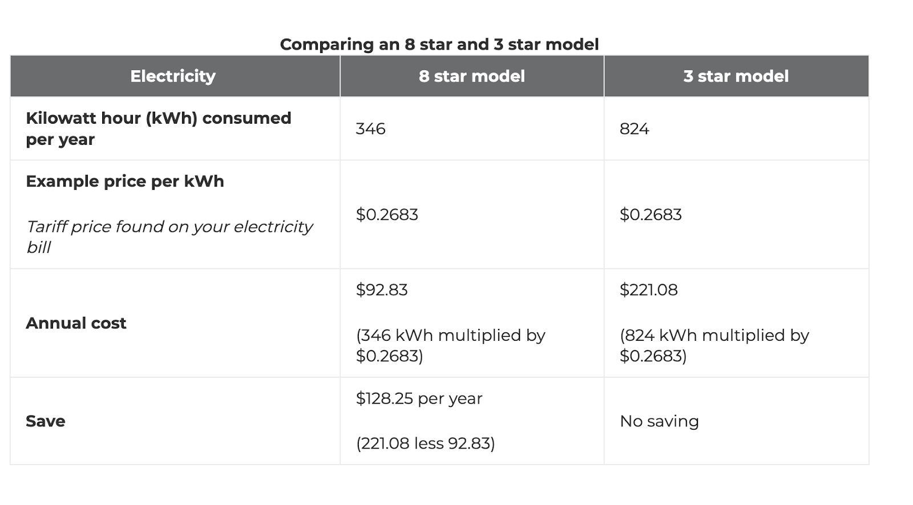Click the '824 kWh multiplied by $0.2683' explanation

click(x=714, y=345)
